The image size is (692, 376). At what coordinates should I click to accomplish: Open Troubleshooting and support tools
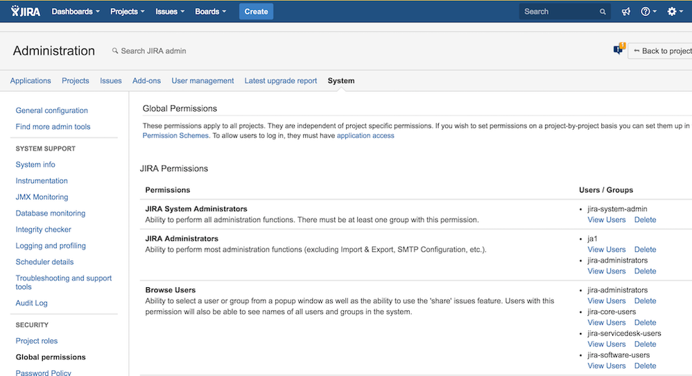64,282
